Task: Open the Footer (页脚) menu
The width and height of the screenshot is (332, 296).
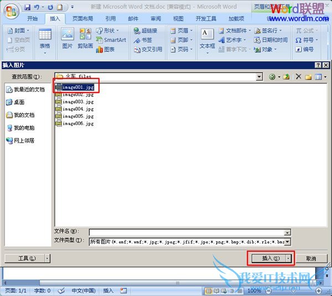Action: point(181,40)
